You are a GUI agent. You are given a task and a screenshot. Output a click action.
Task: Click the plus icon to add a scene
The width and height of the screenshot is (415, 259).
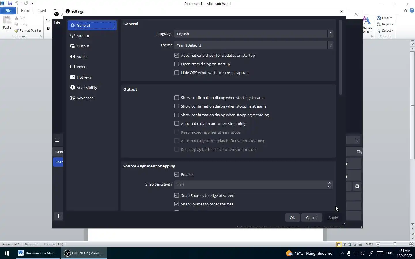(x=58, y=216)
